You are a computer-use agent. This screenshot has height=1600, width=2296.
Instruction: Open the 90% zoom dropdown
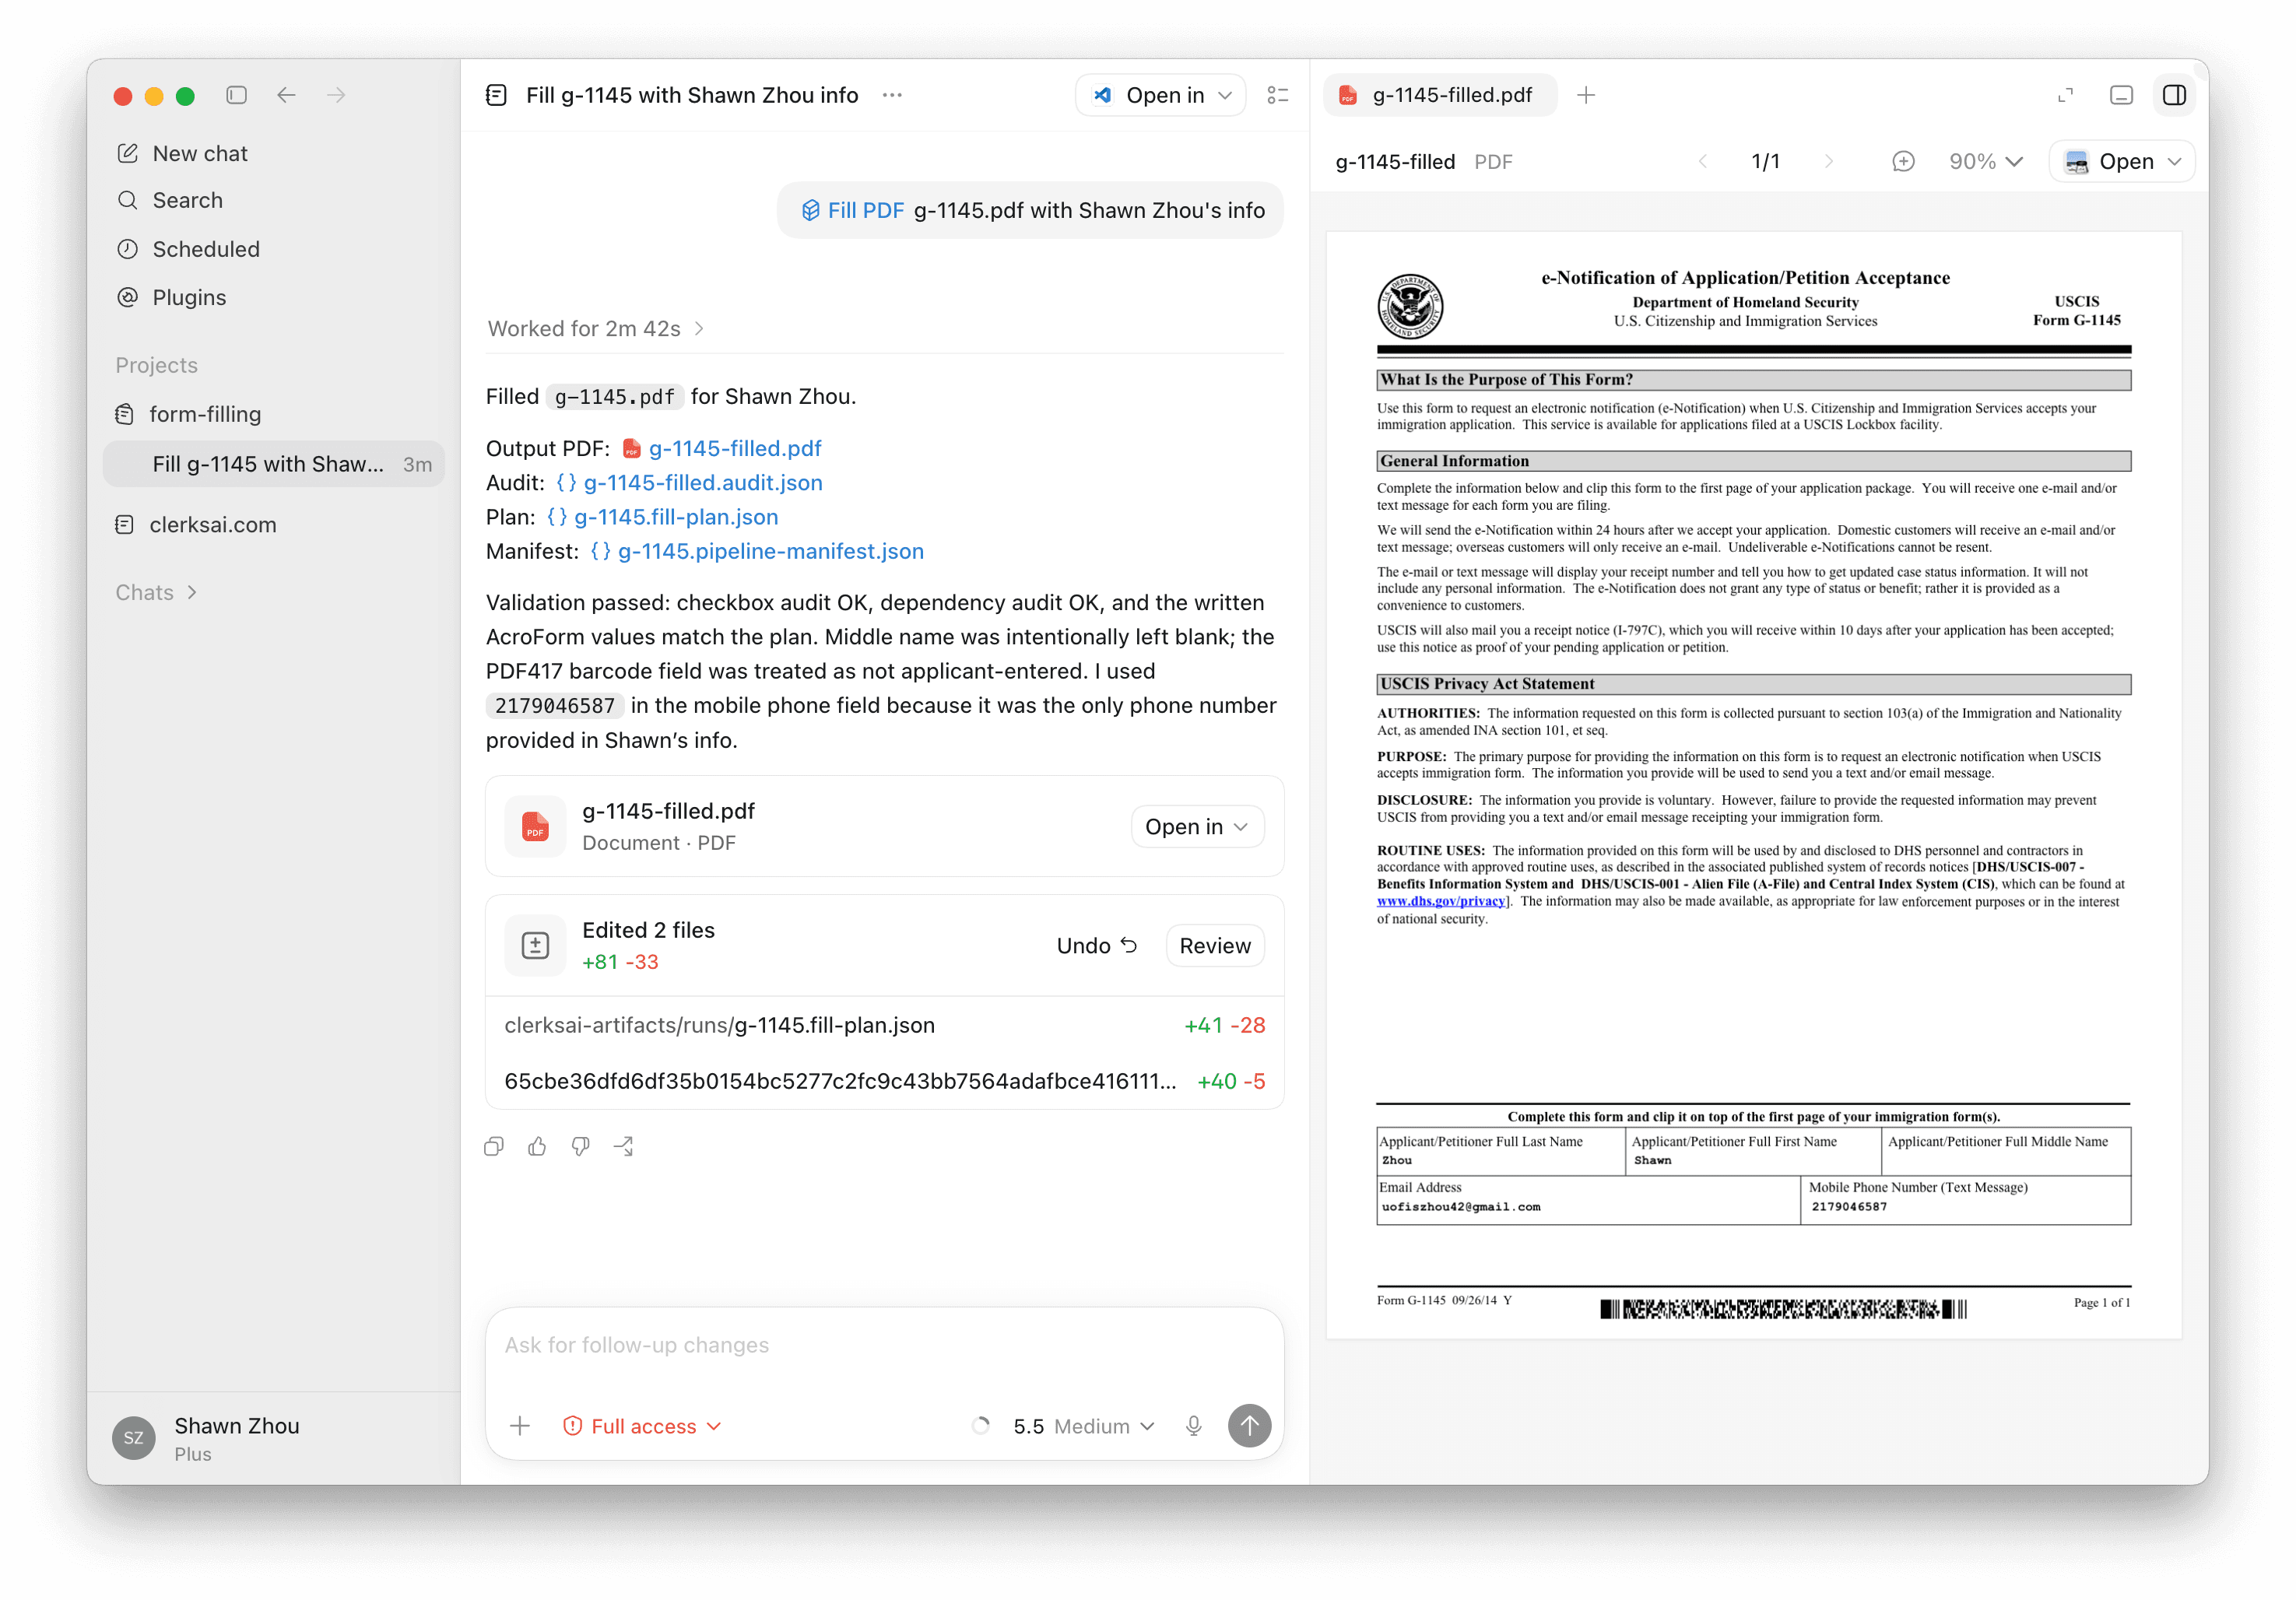coord(1986,161)
